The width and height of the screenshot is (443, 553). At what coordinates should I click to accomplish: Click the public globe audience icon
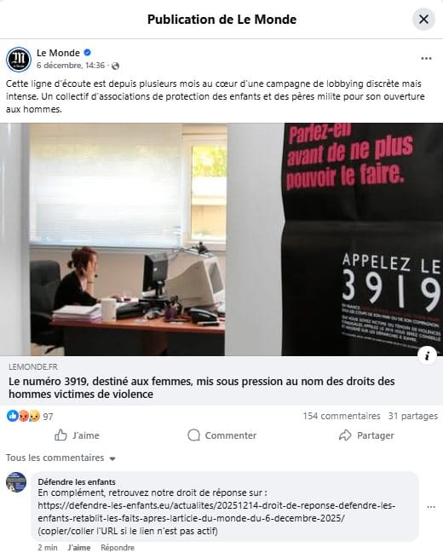click(115, 66)
